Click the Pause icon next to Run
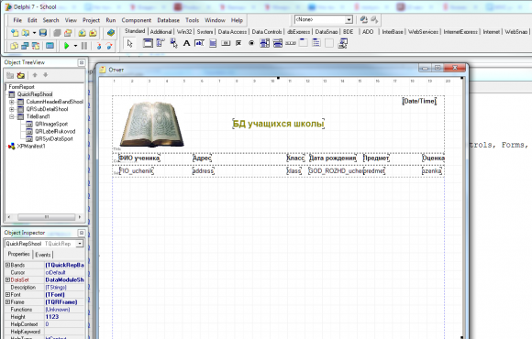Screen dimensions: 532x339 click(84, 46)
